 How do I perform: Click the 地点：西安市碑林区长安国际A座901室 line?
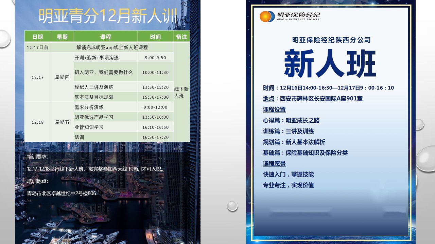click(313, 99)
